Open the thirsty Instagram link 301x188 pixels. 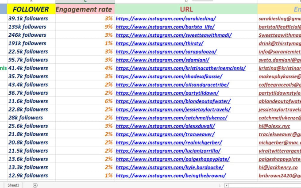coord(159,43)
